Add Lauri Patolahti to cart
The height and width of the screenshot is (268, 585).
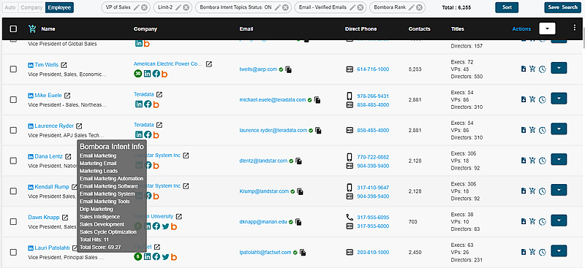(x=532, y=252)
